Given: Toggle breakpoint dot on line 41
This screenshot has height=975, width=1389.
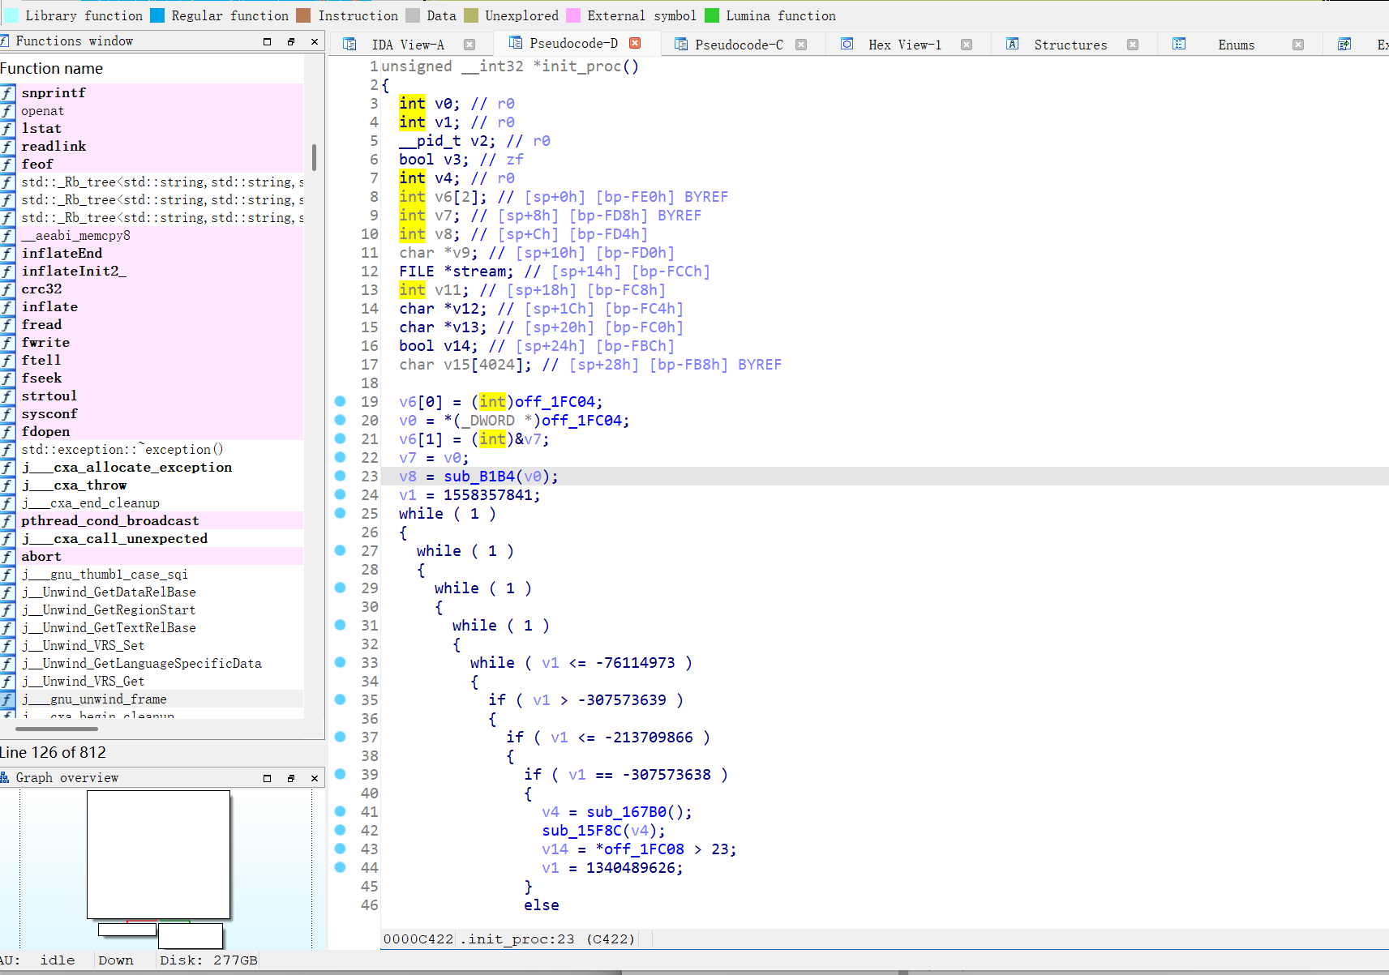Looking at the screenshot, I should click(x=341, y=811).
